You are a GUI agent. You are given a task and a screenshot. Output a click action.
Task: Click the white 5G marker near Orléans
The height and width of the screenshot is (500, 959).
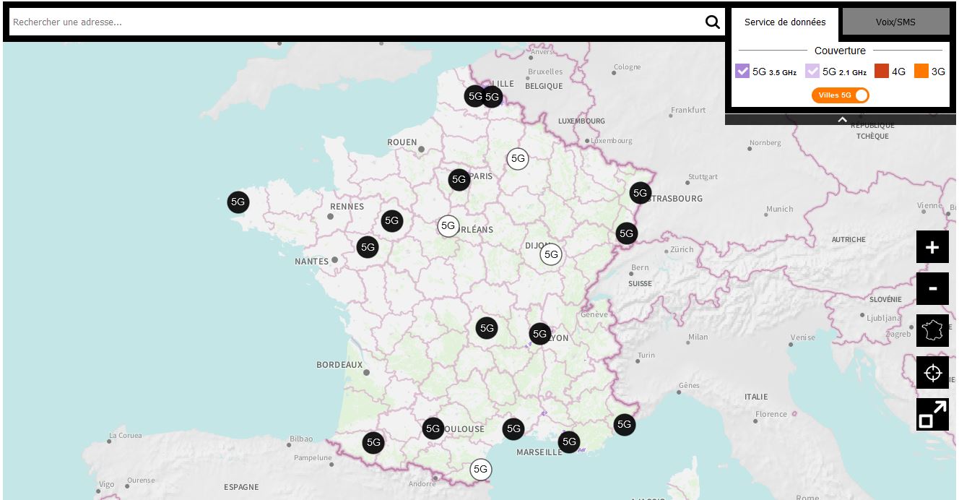pyautogui.click(x=448, y=226)
